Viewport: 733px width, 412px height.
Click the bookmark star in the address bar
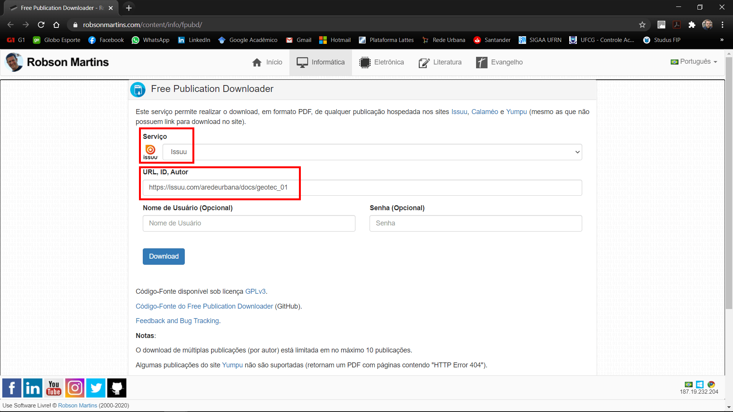coord(643,24)
